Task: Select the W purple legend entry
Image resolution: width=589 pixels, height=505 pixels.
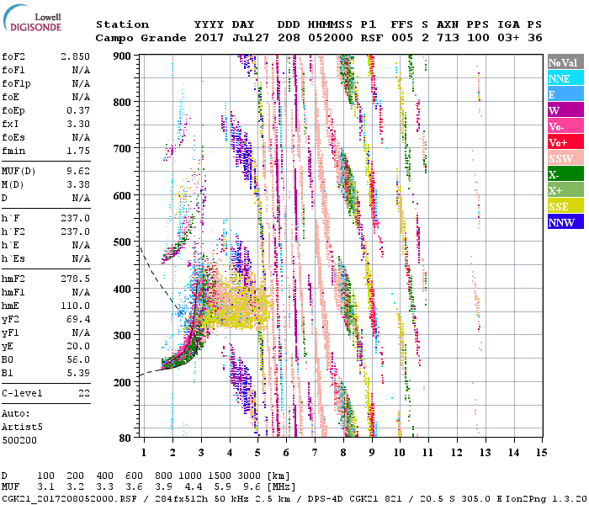Action: click(564, 110)
